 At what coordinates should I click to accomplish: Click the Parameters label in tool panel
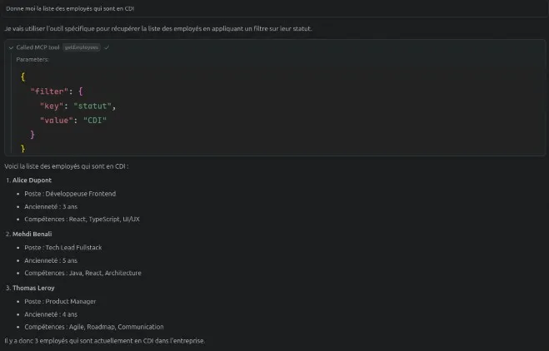32,60
